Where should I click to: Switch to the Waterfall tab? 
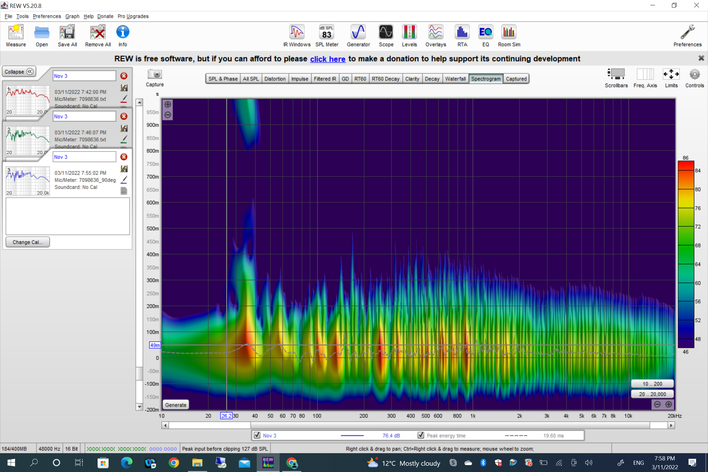(455, 79)
